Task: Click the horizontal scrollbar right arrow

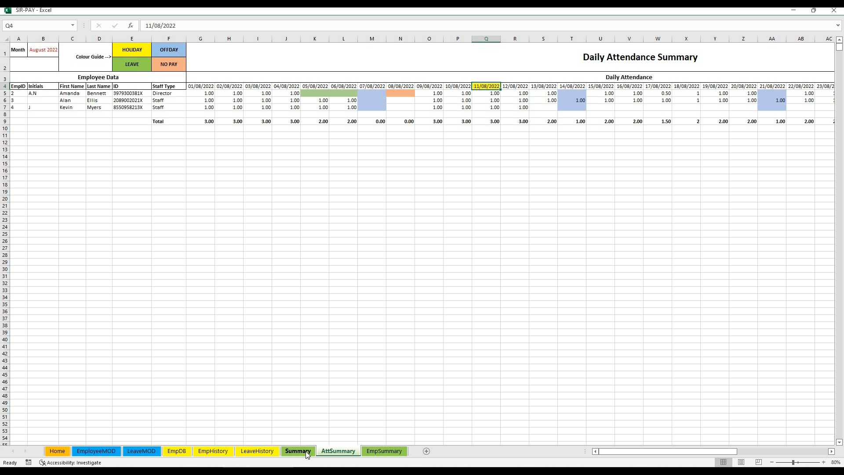Action: tap(831, 451)
